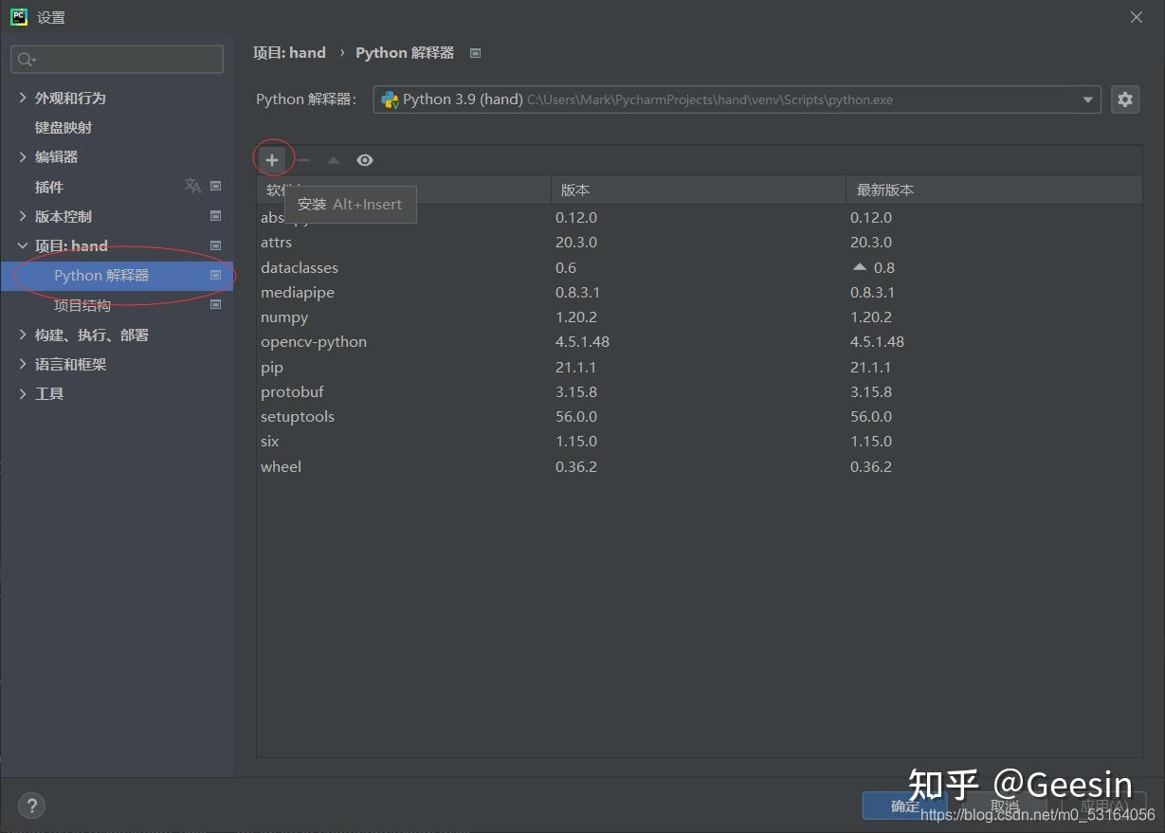Viewport: 1165px width, 833px height.
Task: Select the mediapipe package row
Action: click(x=298, y=292)
